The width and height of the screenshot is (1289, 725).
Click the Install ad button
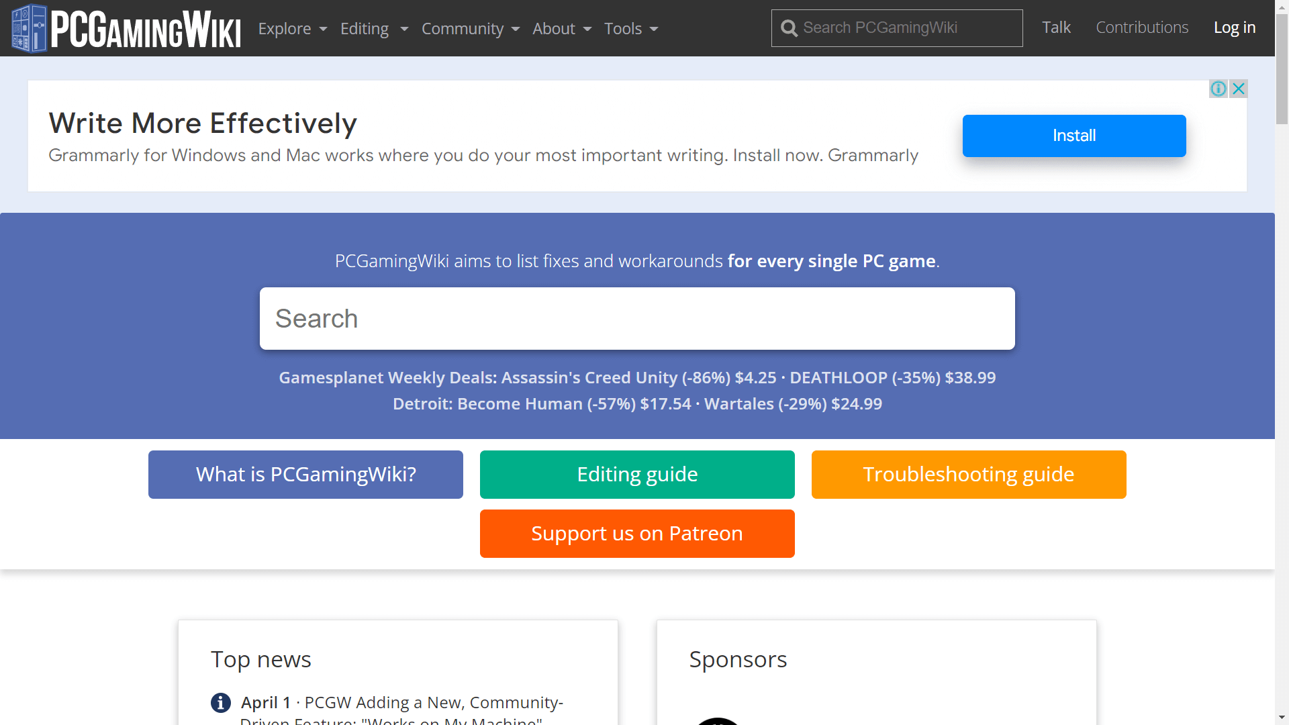tap(1073, 136)
